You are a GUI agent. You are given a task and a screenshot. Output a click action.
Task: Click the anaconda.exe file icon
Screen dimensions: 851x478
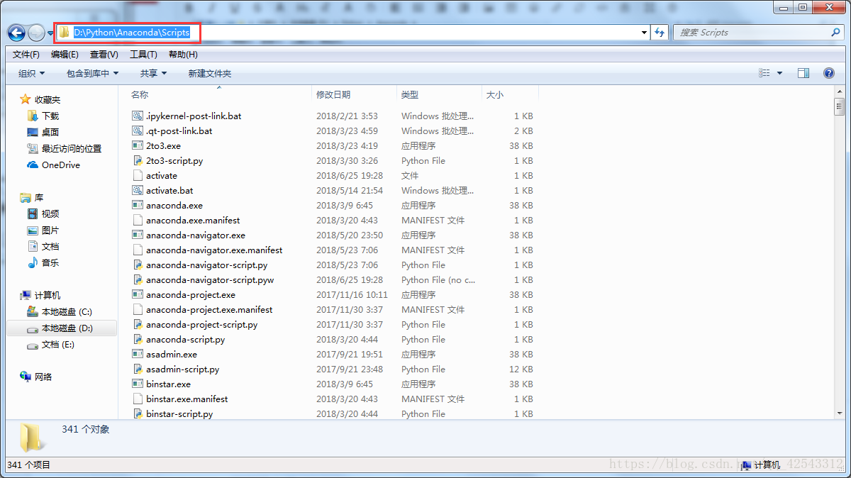(x=138, y=205)
